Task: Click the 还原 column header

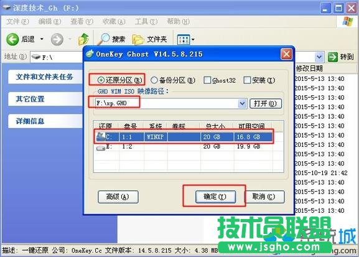Action: (106, 126)
